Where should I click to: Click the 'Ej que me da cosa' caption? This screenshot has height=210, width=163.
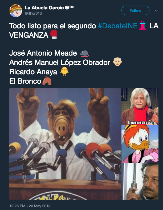click(x=140, y=122)
